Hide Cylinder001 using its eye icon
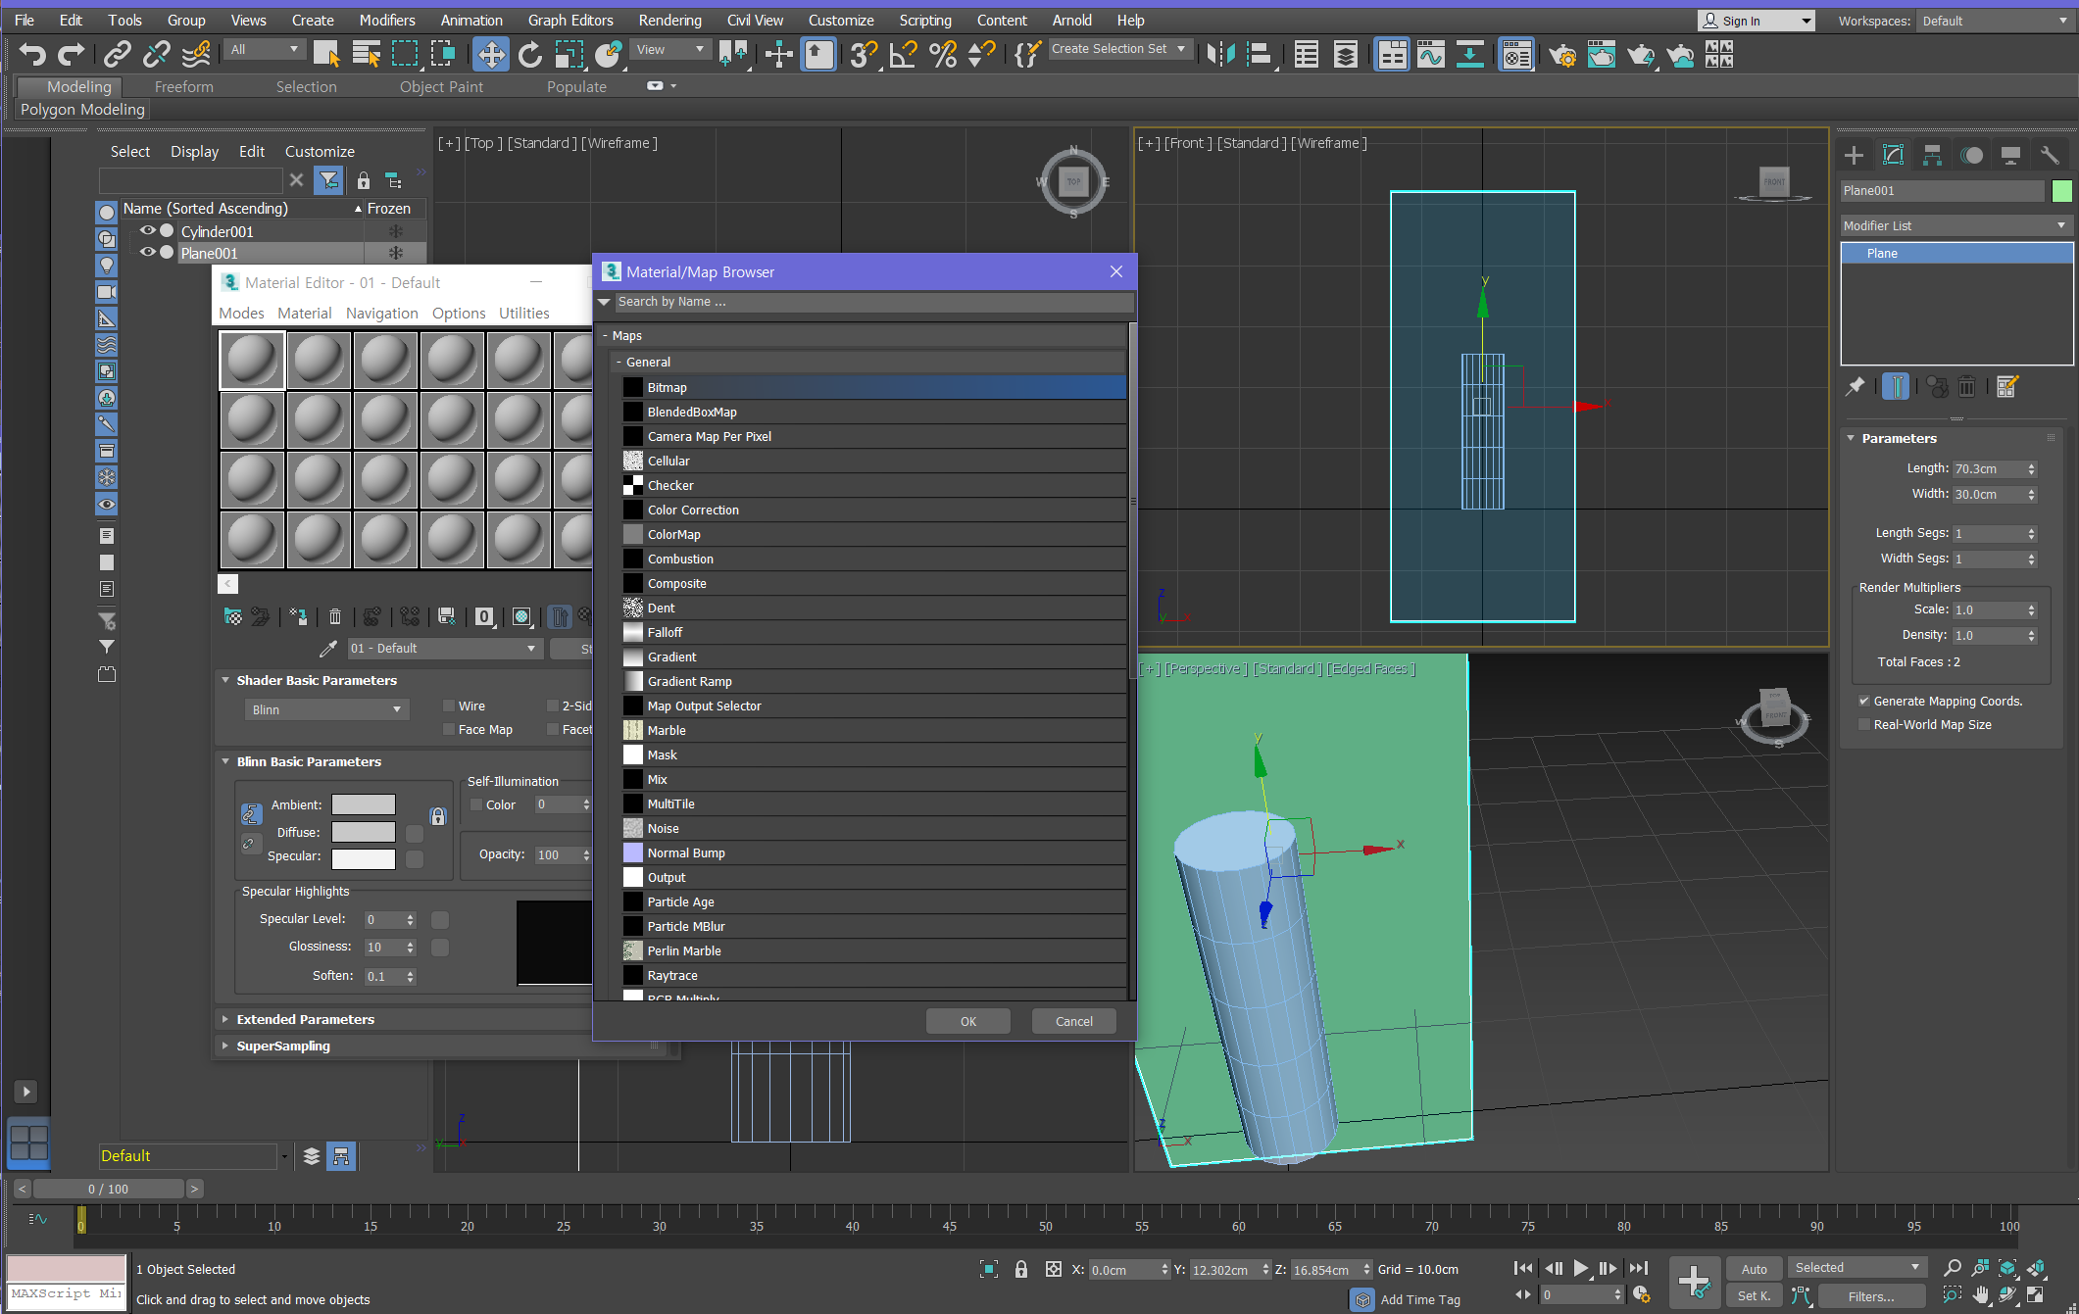 (148, 231)
